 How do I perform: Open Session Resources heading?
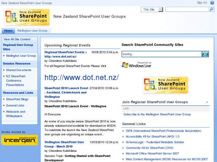coord(17,64)
